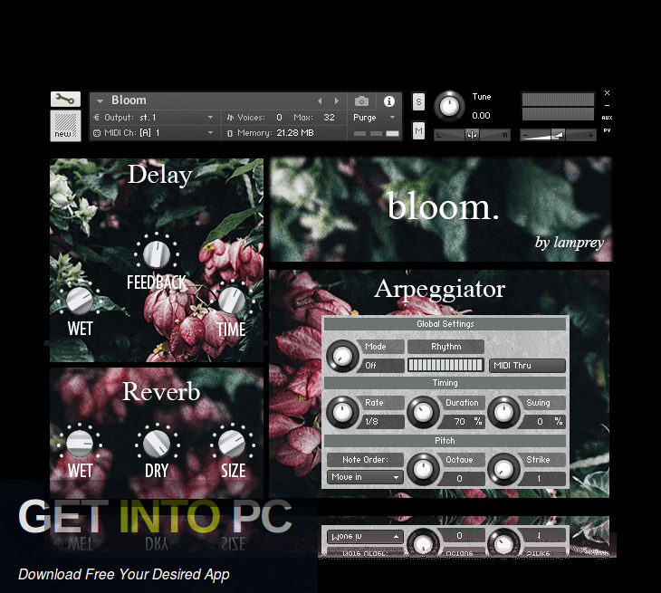Click the Reverb Size knob

click(x=232, y=443)
